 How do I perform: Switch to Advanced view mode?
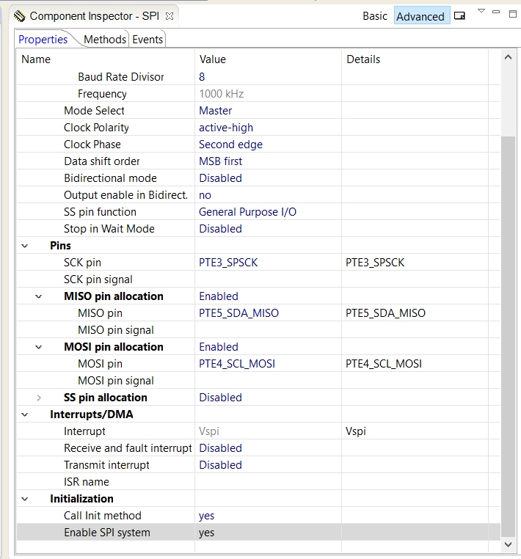click(420, 16)
